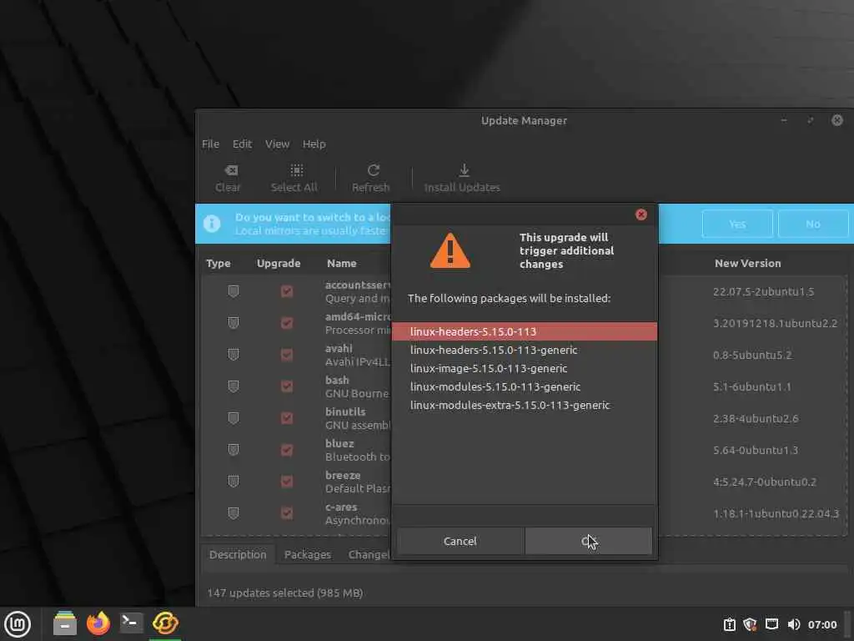Click No on the mirror banner
854x641 pixels.
pyautogui.click(x=812, y=224)
